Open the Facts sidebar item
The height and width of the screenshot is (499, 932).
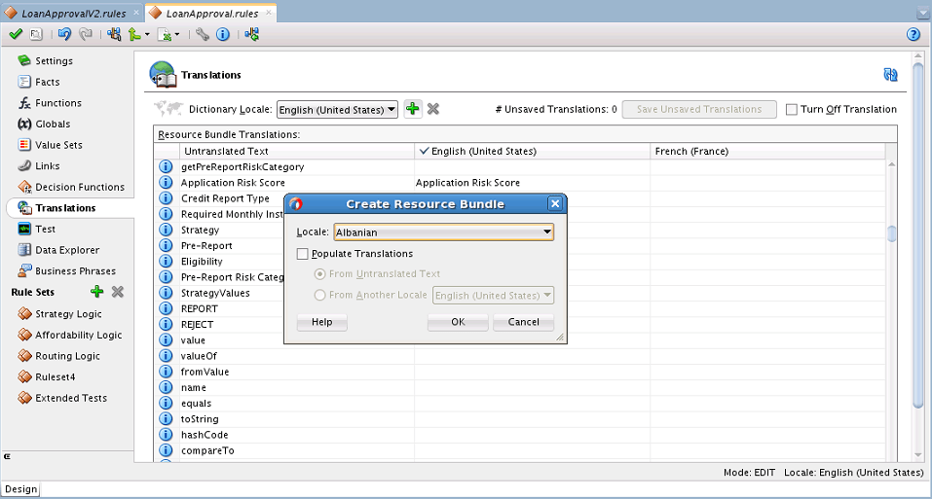click(x=47, y=82)
